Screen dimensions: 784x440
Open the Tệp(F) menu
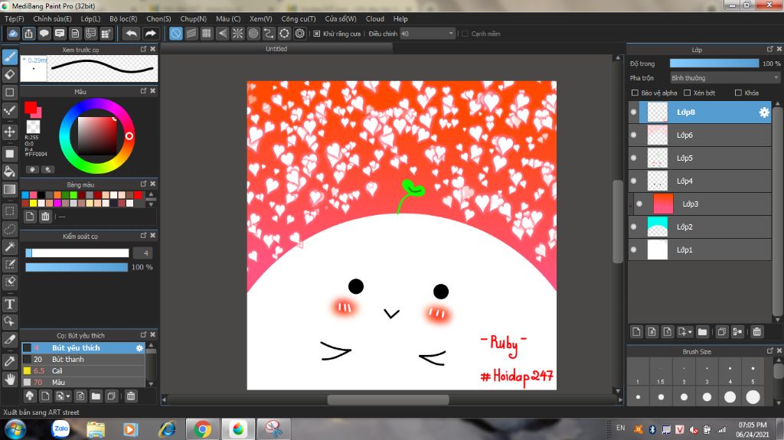tap(14, 18)
